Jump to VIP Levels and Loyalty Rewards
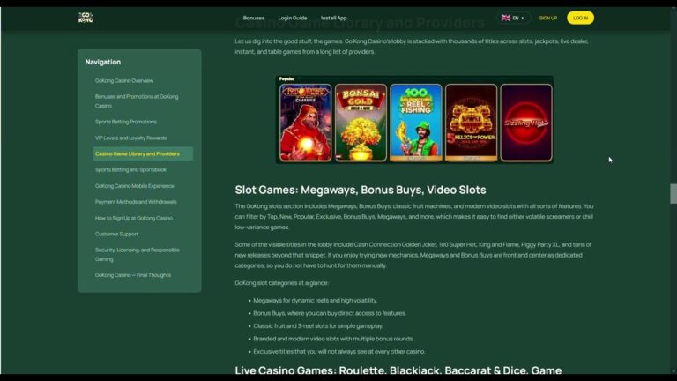The height and width of the screenshot is (381, 677). [130, 138]
